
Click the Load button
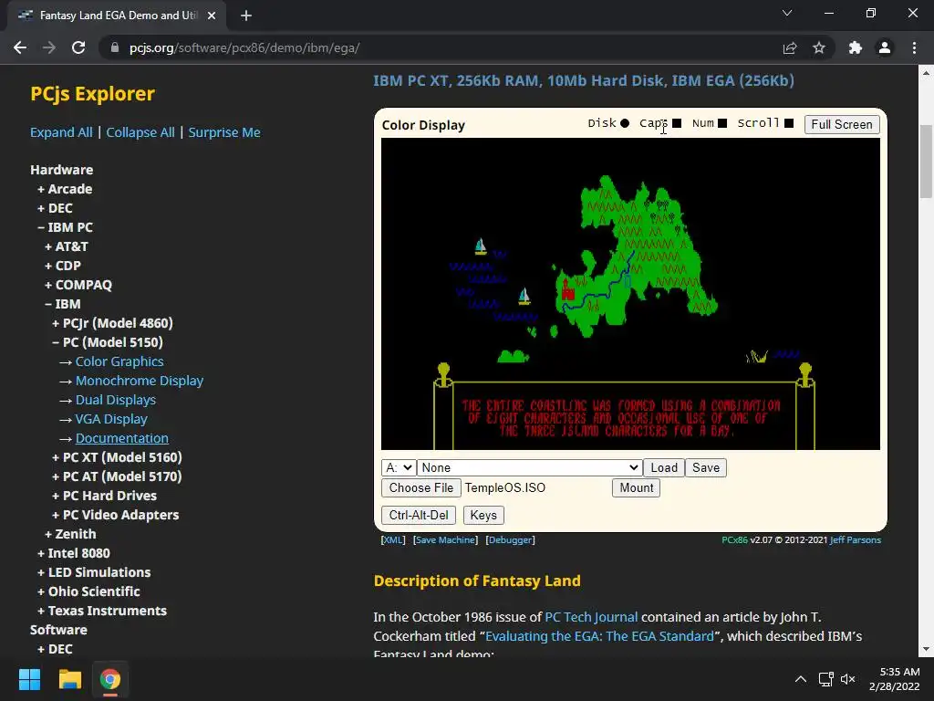(x=664, y=467)
